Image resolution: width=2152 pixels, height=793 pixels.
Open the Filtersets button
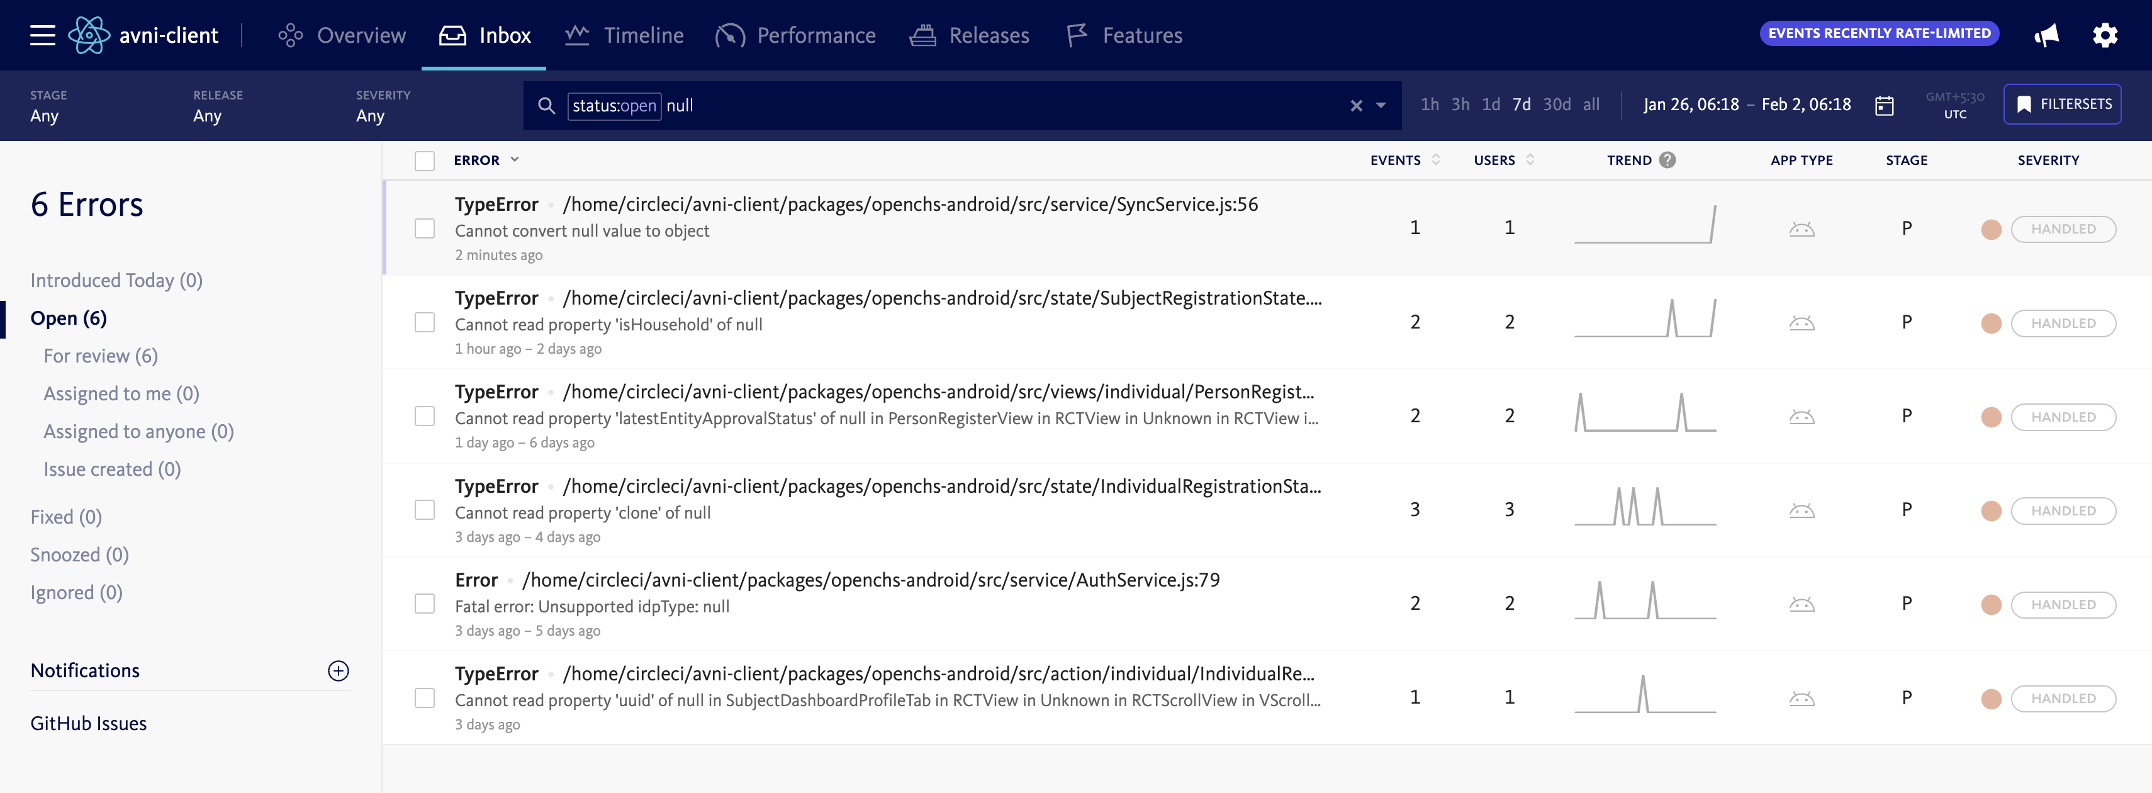click(2061, 104)
